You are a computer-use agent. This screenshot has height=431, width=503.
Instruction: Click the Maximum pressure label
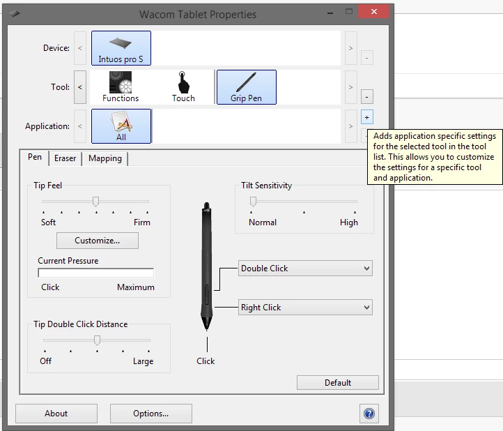pyautogui.click(x=136, y=287)
